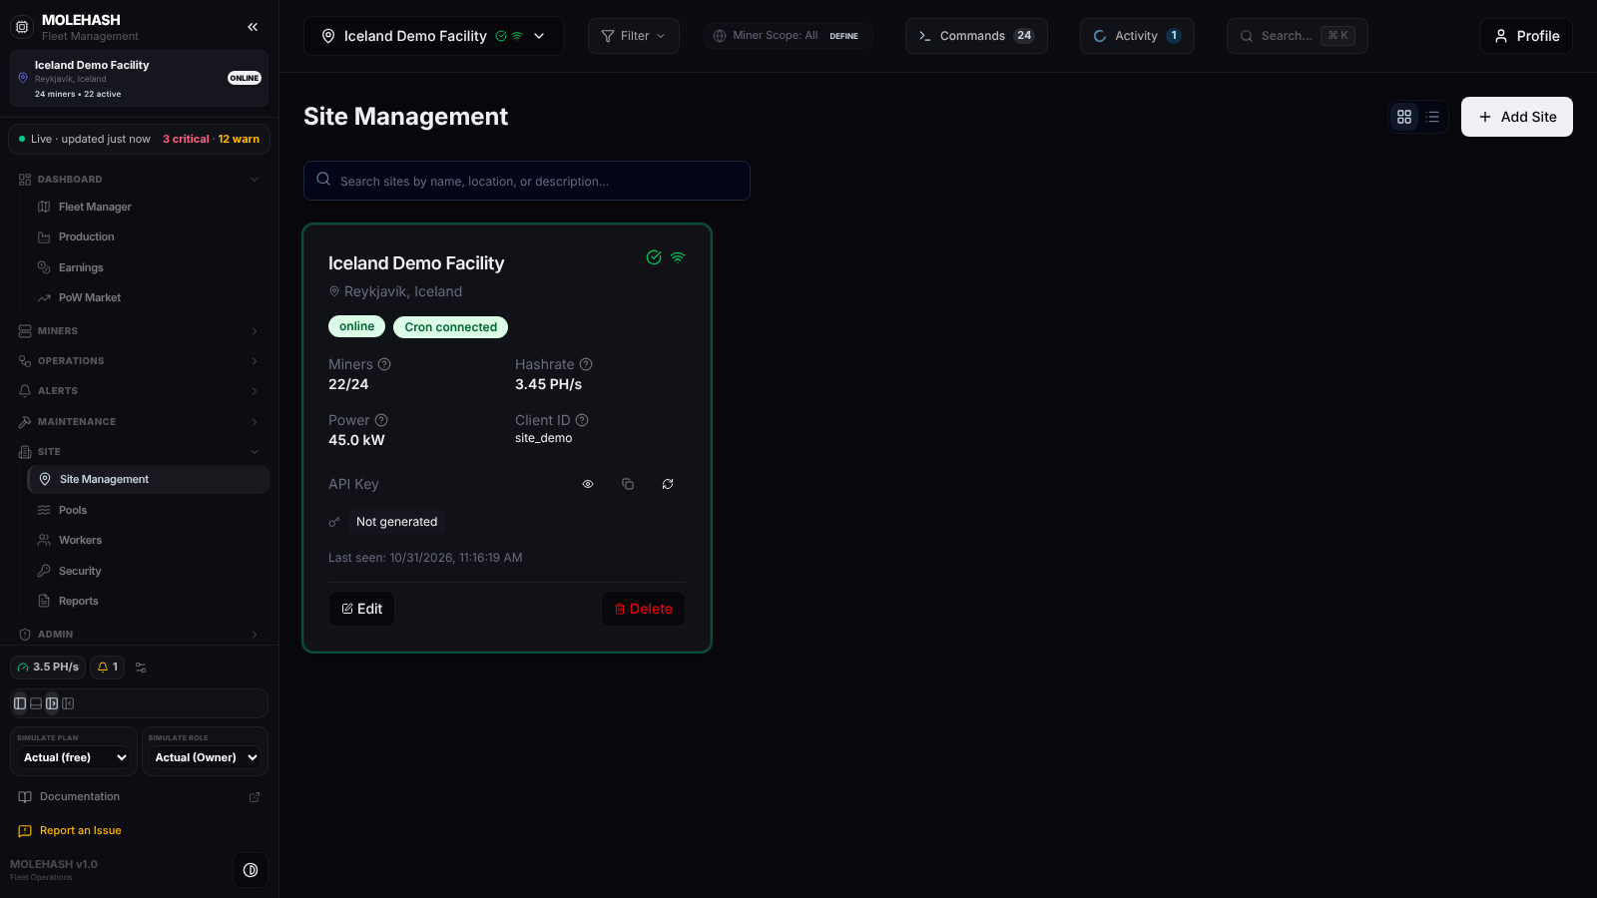
Task: Click the alerts bell badge showing 1
Action: pyautogui.click(x=108, y=667)
